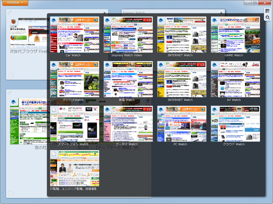This screenshot has width=273, height=204.
Task: Click the pencil icon on the top-left group
Action: pyautogui.click(x=10, y=12)
